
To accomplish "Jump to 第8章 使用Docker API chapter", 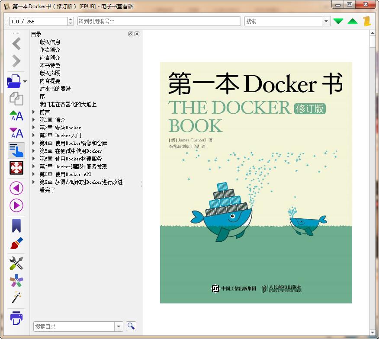I will (65, 174).
